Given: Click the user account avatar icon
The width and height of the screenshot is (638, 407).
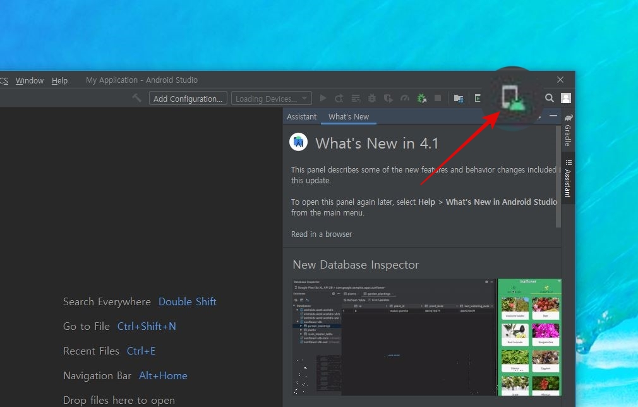Looking at the screenshot, I should pos(566,98).
